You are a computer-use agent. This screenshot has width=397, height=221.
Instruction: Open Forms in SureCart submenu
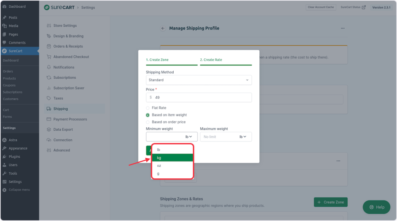coord(7,117)
